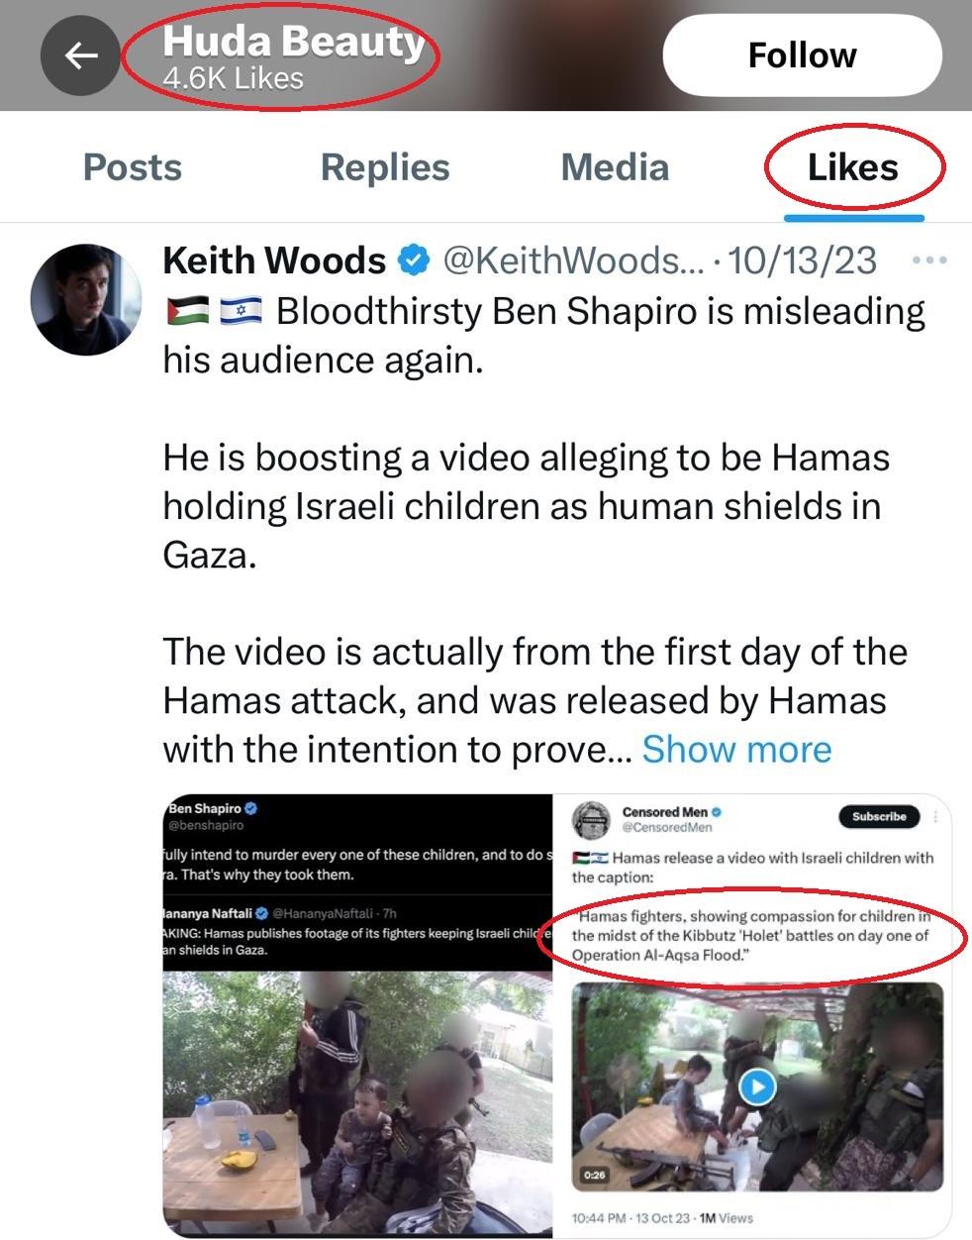The height and width of the screenshot is (1240, 972).
Task: Play the embedded Censored Men video
Action: (758, 1086)
